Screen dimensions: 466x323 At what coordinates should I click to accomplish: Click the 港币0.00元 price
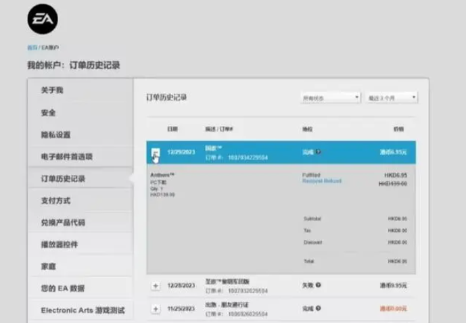click(394, 308)
